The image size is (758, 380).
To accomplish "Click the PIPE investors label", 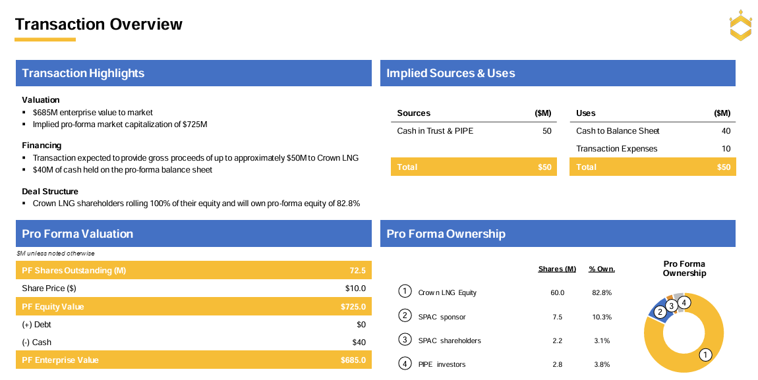I will click(x=442, y=365).
